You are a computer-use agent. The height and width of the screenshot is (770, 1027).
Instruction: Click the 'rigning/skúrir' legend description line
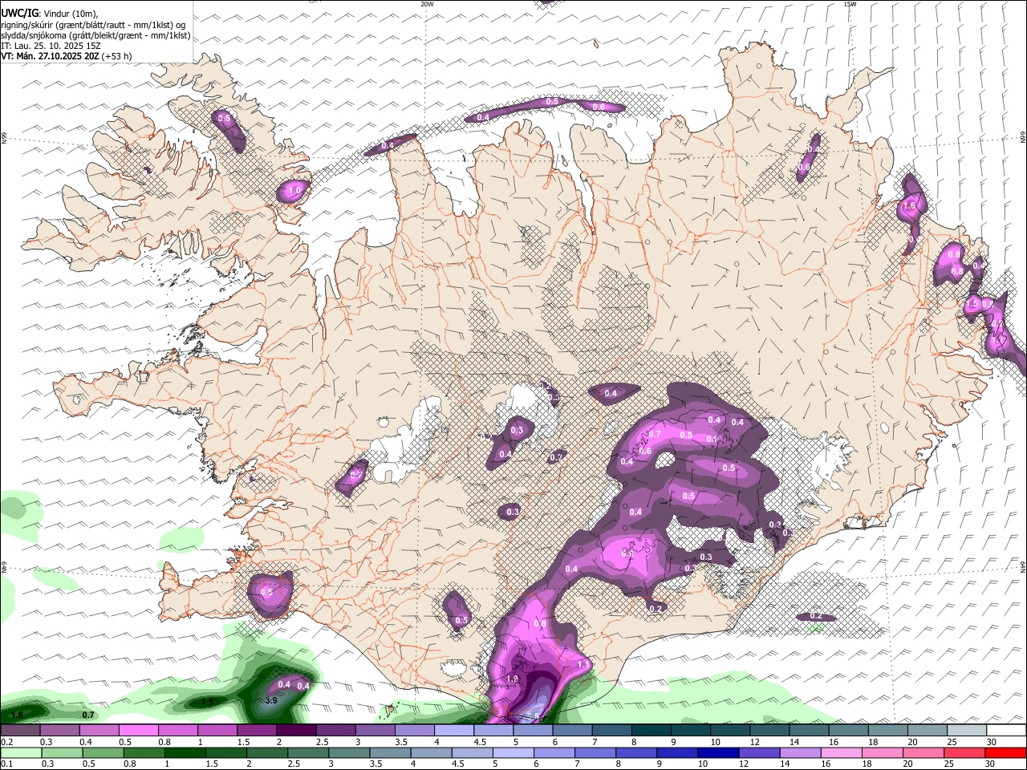(93, 25)
